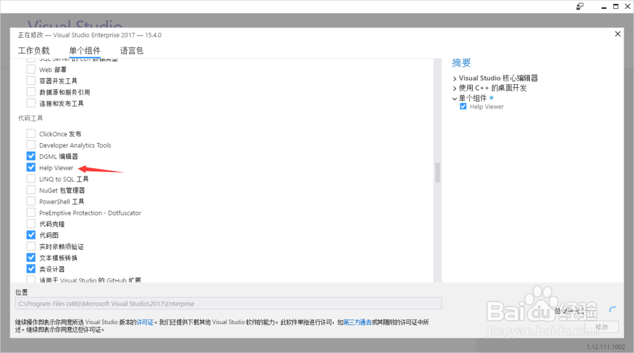The width and height of the screenshot is (634, 353).
Task: Click the component list scrollbar thumb
Action: 437,173
